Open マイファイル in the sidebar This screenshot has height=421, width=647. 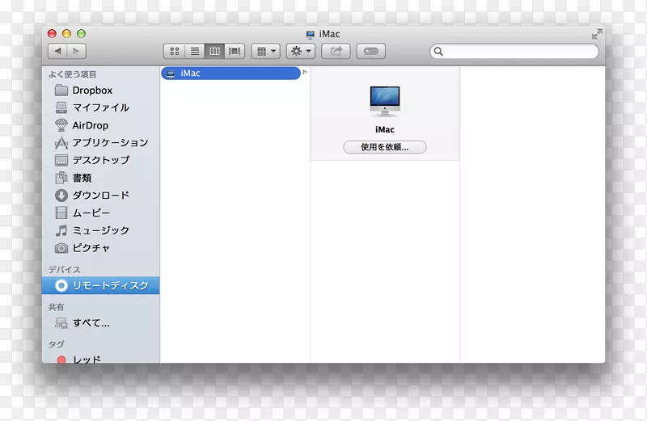tap(100, 107)
